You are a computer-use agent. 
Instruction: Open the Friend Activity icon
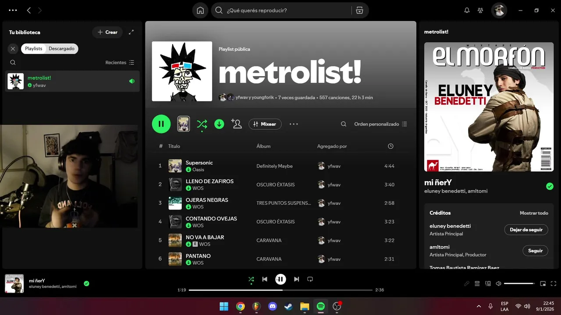[x=480, y=10]
